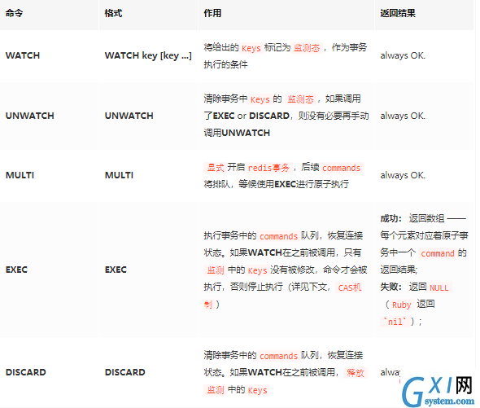Click the red '`nil`' tag
Viewport: 480px width, 408px height.
[x=395, y=322]
